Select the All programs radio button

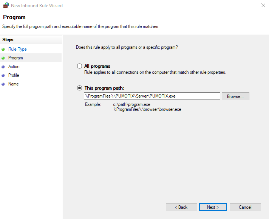(x=79, y=66)
